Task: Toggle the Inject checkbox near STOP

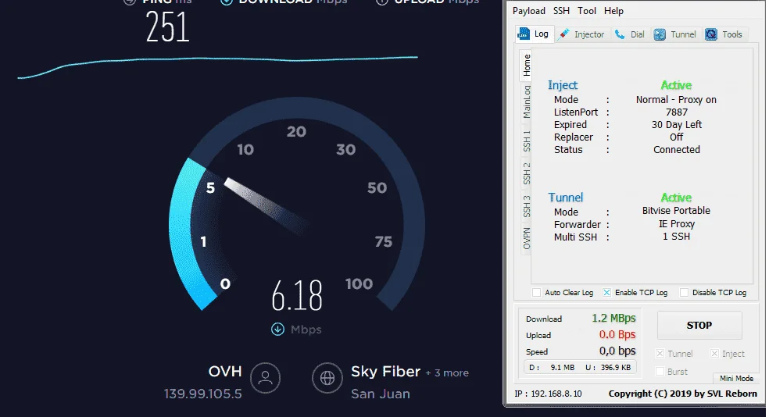Action: click(x=714, y=354)
